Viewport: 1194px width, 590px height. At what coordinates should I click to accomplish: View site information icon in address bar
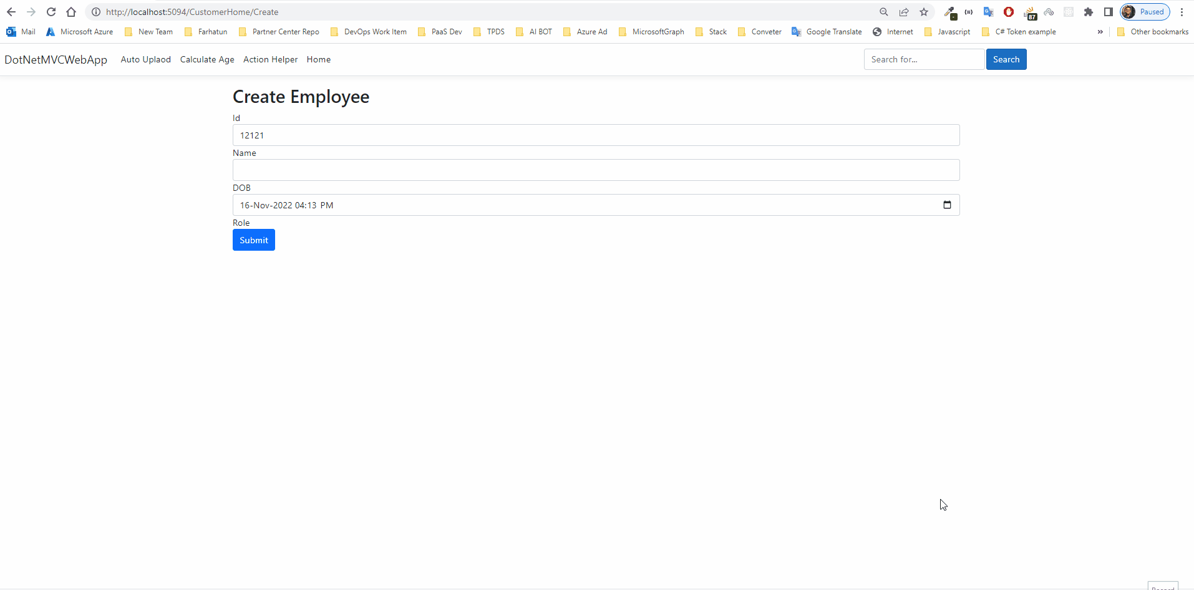tap(96, 12)
